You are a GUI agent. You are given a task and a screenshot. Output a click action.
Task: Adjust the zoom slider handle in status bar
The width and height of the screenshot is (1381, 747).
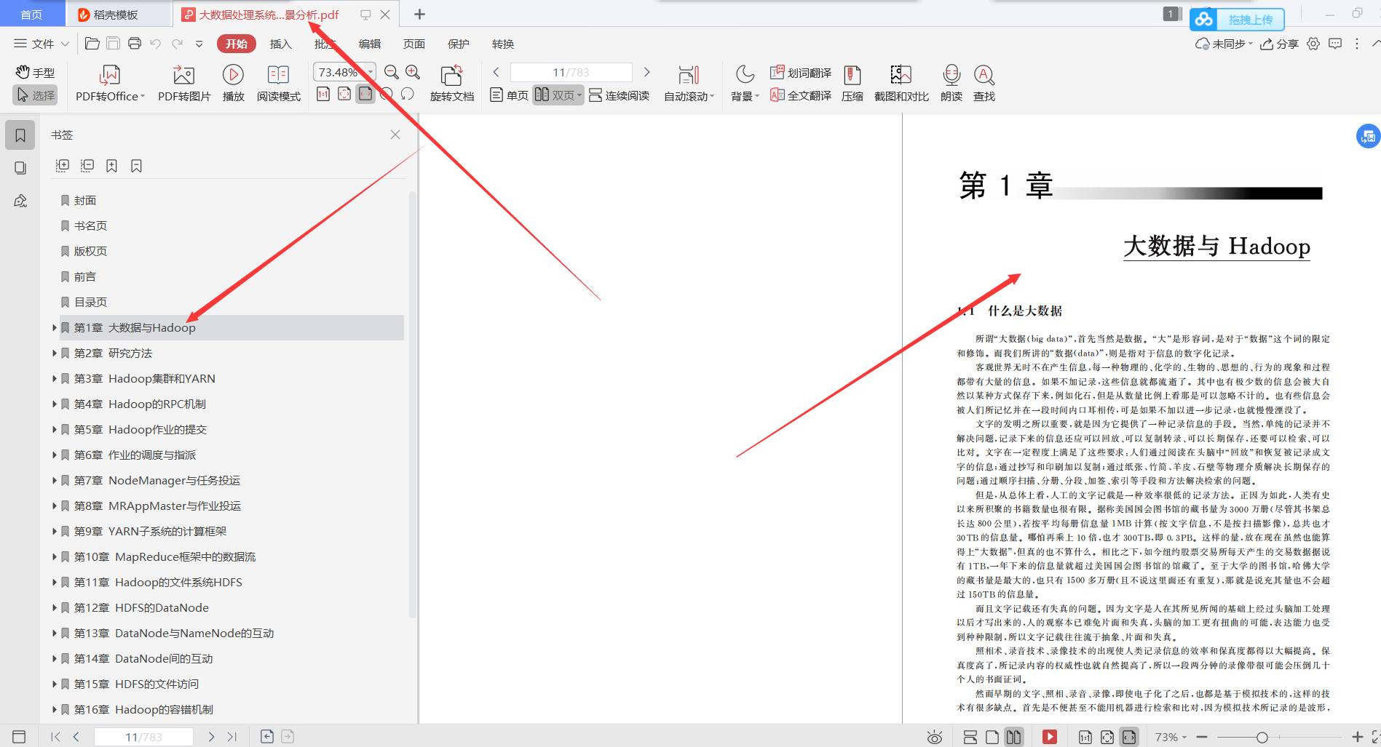1262,738
